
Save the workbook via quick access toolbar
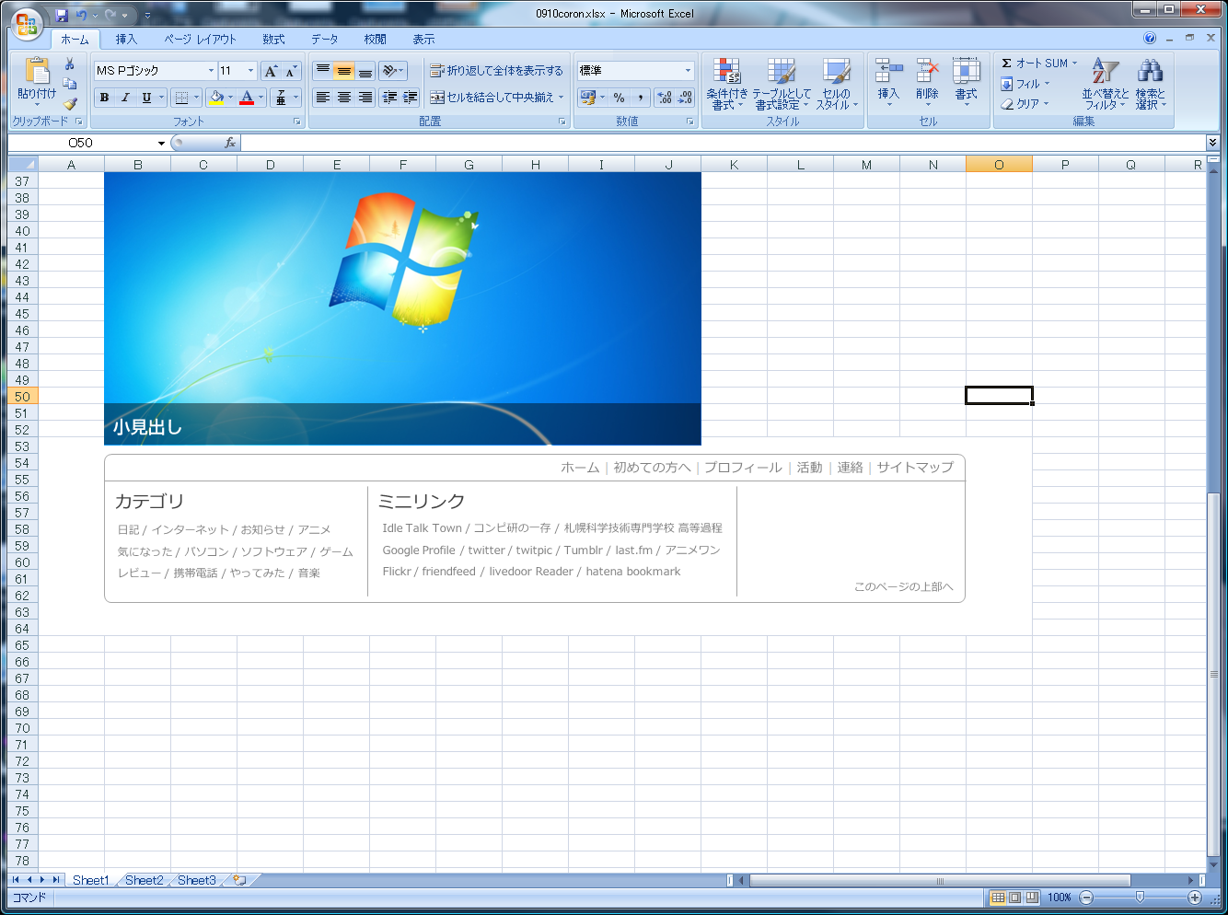click(x=62, y=15)
